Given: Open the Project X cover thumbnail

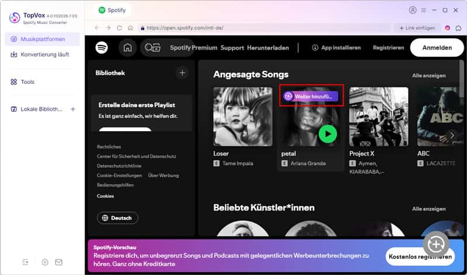Looking at the screenshot, I should click(378, 117).
